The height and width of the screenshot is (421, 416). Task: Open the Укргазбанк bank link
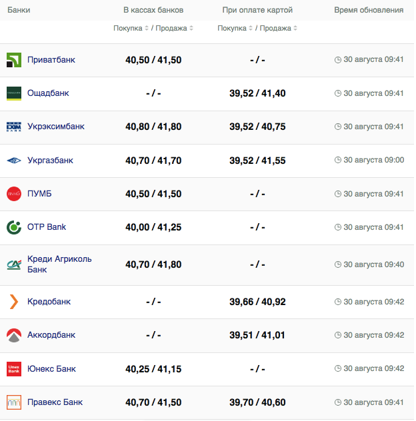[x=50, y=161]
